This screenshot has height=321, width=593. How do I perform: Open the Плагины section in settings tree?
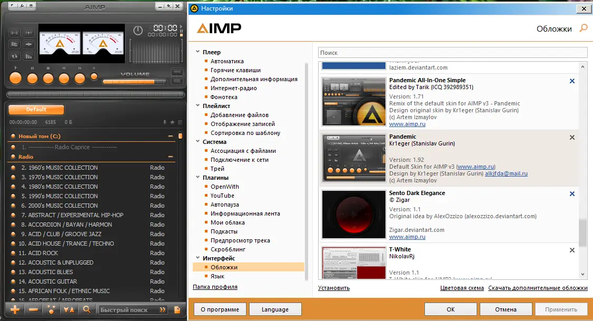click(x=216, y=177)
